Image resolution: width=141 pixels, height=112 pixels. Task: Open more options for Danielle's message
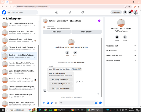click(83, 81)
